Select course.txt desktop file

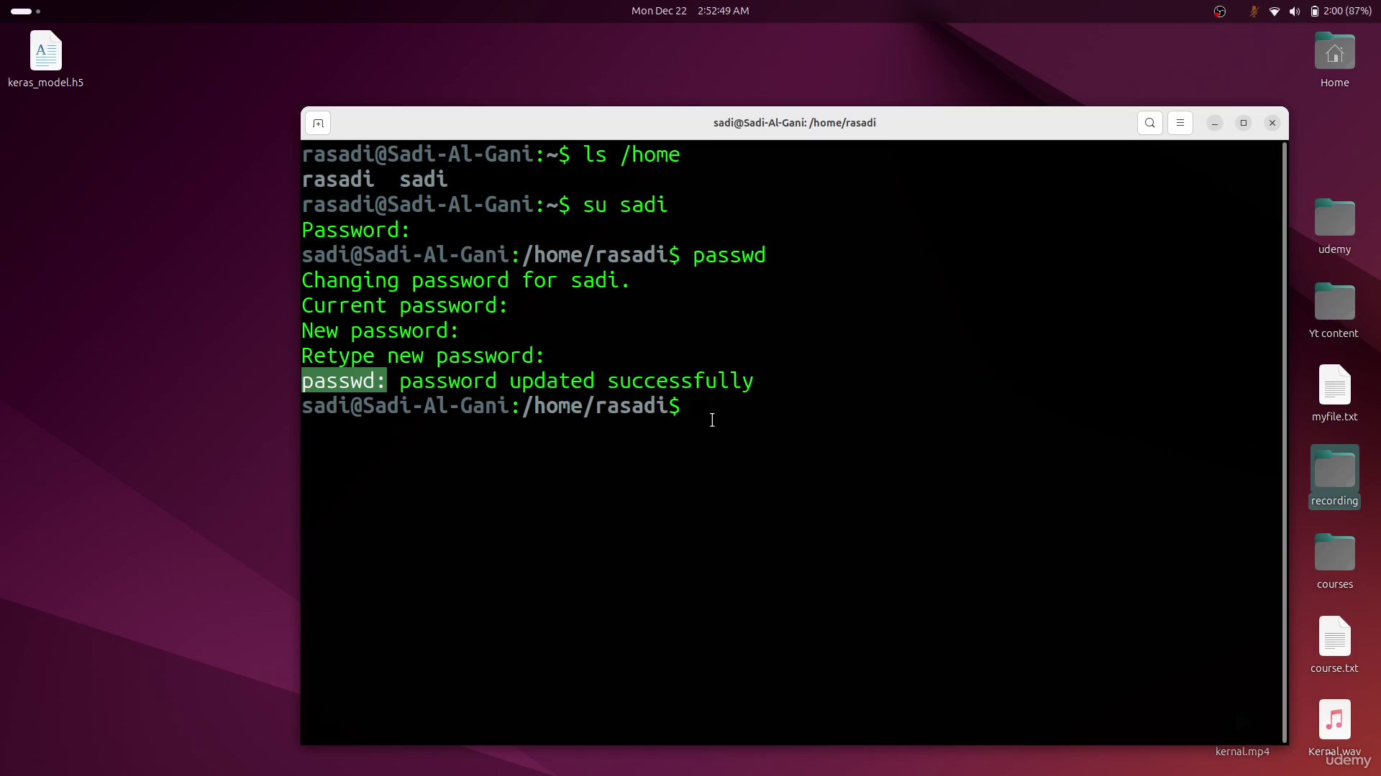pos(1334,645)
